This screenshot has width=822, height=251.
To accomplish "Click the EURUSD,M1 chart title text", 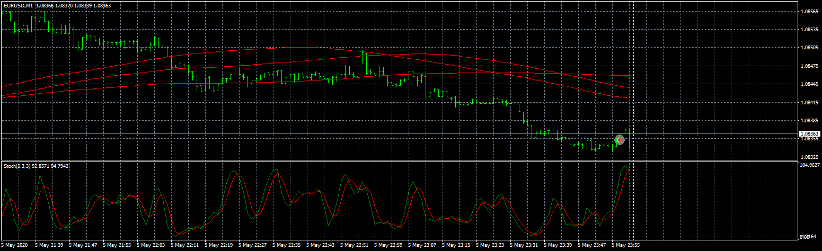I will (18, 5).
